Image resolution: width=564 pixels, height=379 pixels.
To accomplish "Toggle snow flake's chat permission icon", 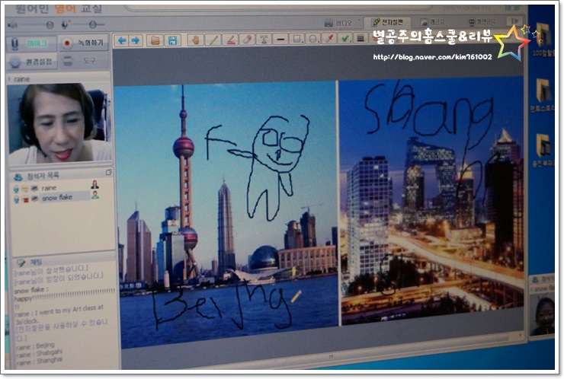I will (25, 199).
